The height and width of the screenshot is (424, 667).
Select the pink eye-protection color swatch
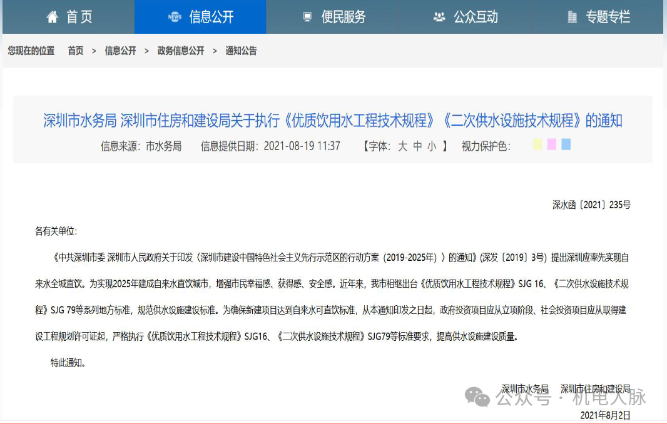(x=551, y=144)
